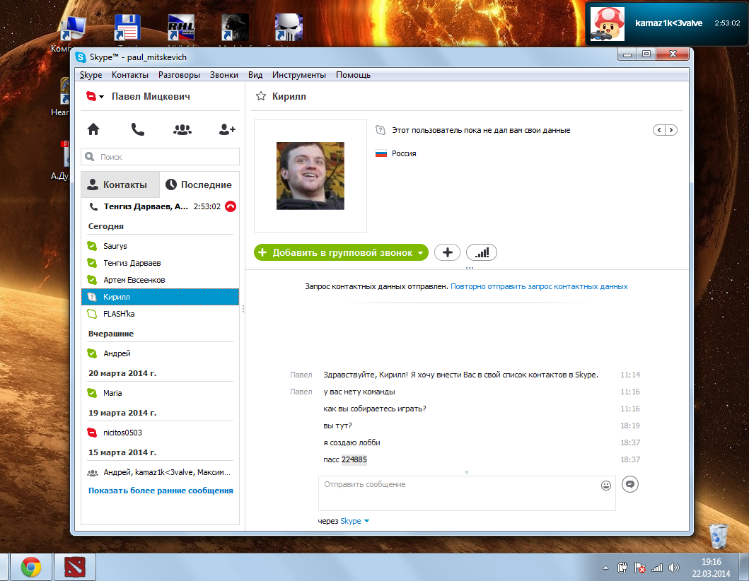Image resolution: width=749 pixels, height=581 pixels.
Task: Click Добавить в групповой звонок button
Action: (341, 252)
